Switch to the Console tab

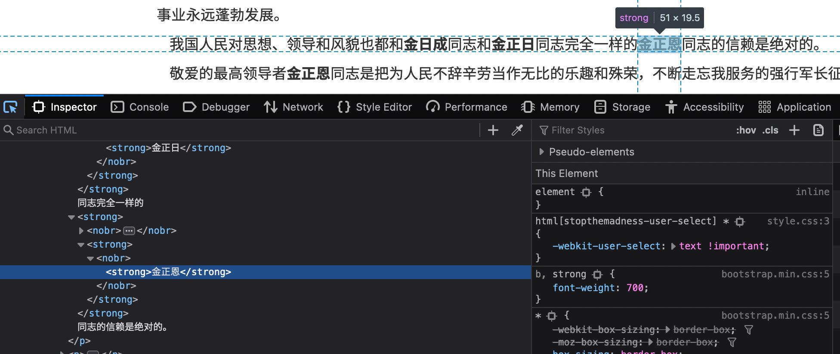[140, 107]
